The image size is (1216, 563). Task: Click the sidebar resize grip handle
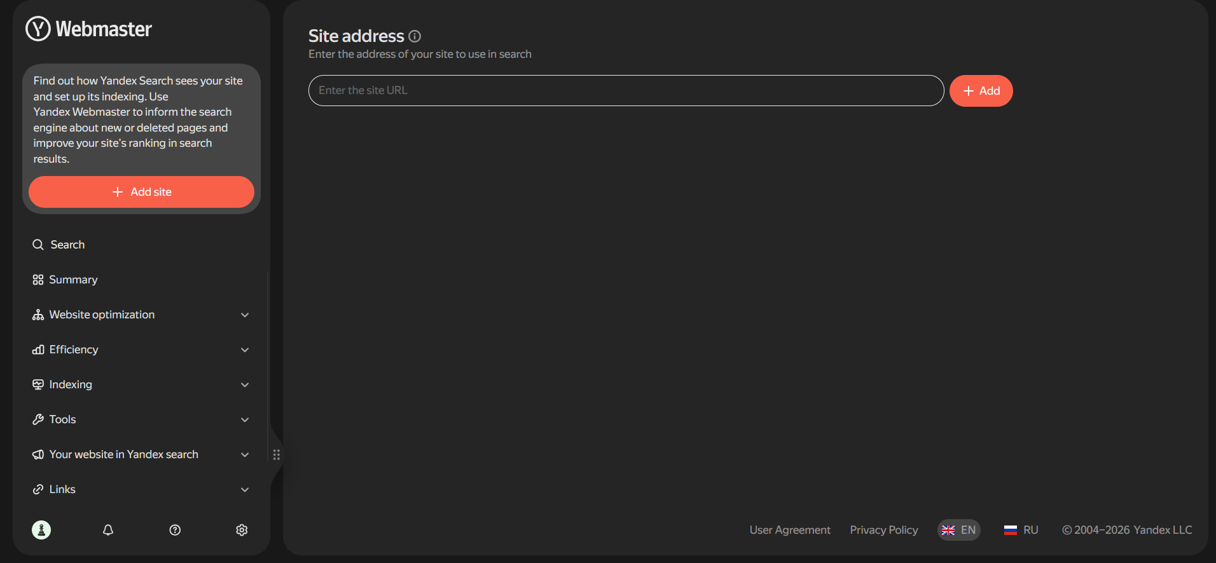276,454
